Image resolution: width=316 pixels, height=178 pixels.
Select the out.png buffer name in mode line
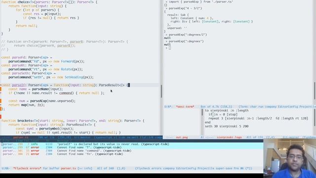[x=182, y=137]
